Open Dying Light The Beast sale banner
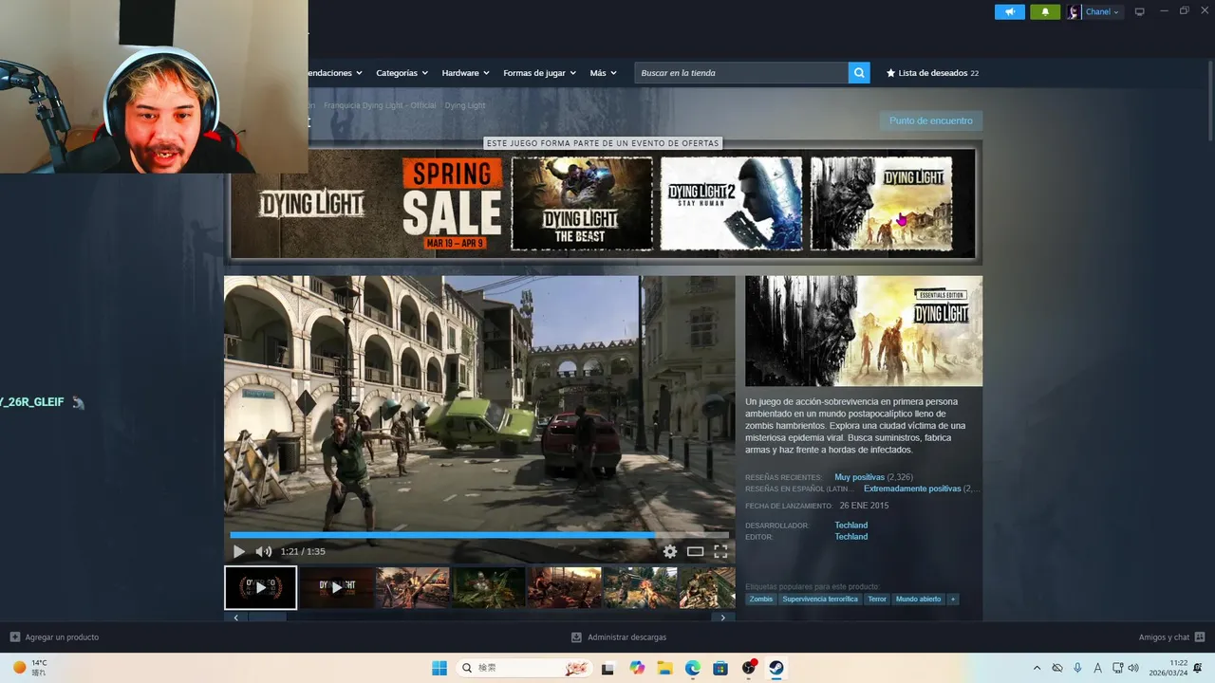This screenshot has height=683, width=1215. 582,203
